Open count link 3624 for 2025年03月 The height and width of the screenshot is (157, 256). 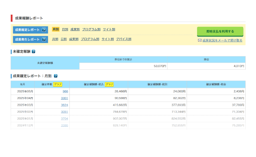coord(64,105)
